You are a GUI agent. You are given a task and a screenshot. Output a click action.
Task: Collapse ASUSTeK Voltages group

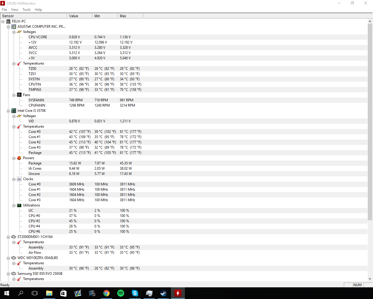(14, 32)
